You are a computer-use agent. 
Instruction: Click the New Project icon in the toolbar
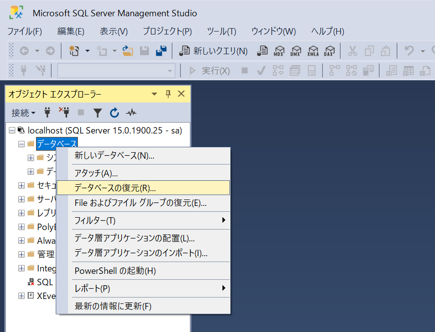74,51
